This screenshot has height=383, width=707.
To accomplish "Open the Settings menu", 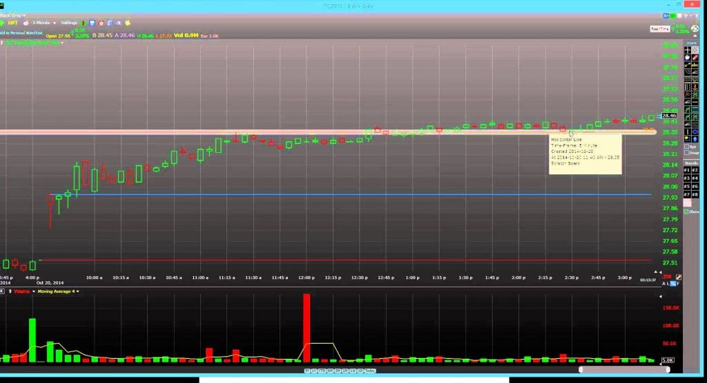I will point(70,23).
